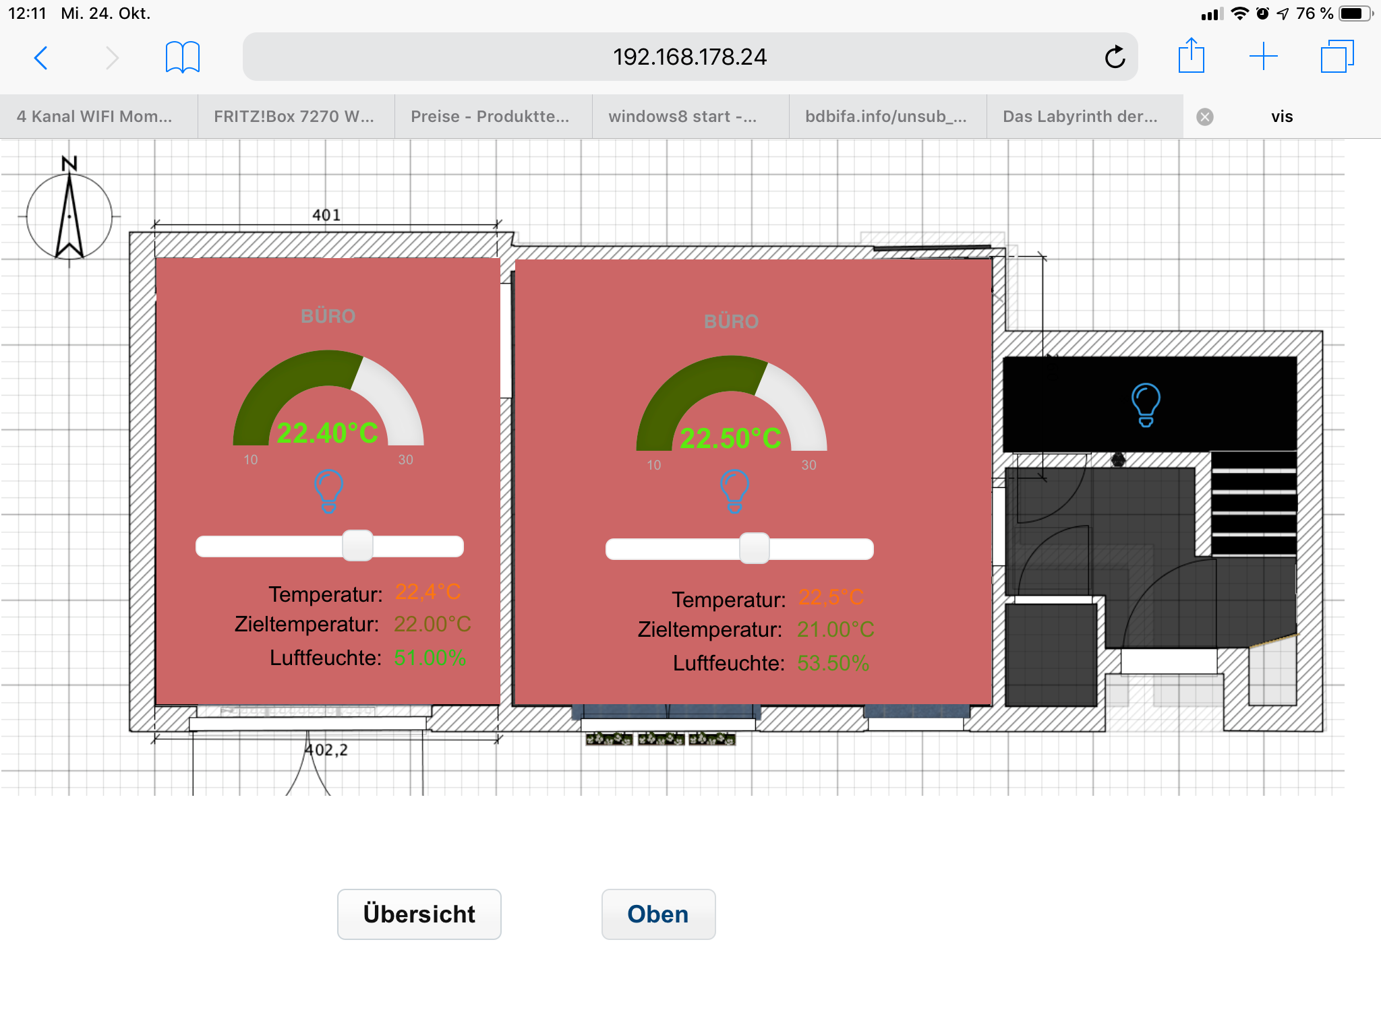
Task: Open Das Labyrinth der tab
Action: tap(1080, 117)
